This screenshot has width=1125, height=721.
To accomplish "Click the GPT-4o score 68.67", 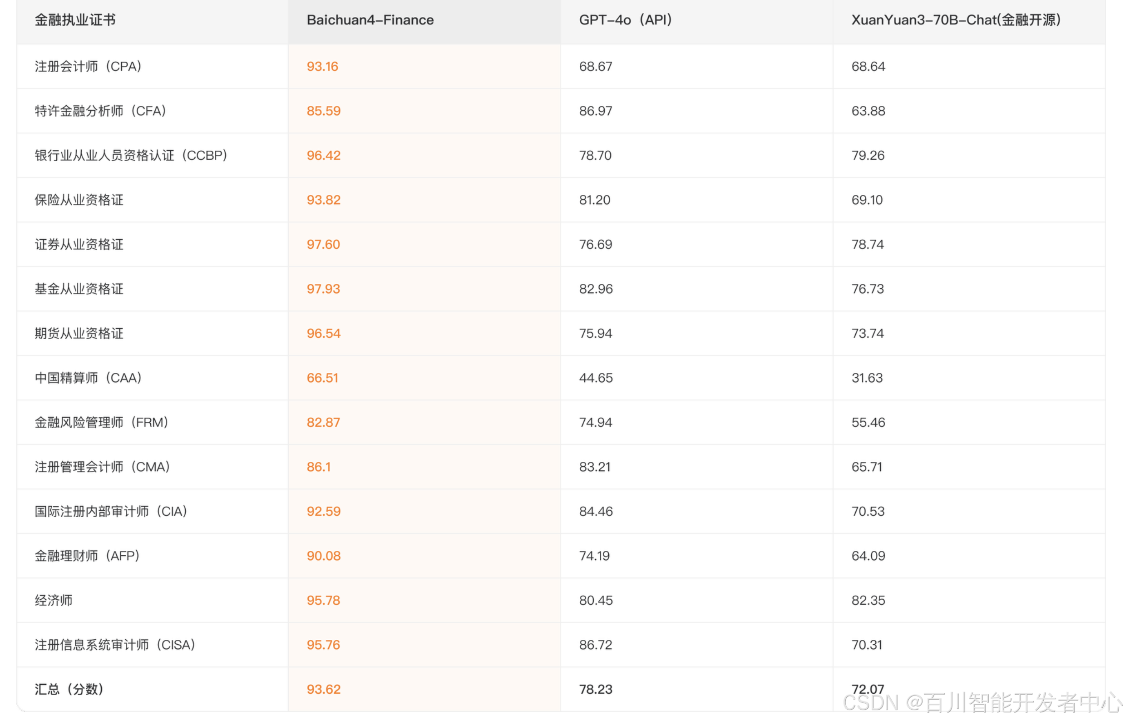I will [596, 66].
